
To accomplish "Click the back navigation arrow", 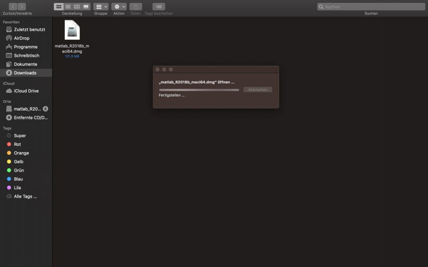I will (x=13, y=6).
